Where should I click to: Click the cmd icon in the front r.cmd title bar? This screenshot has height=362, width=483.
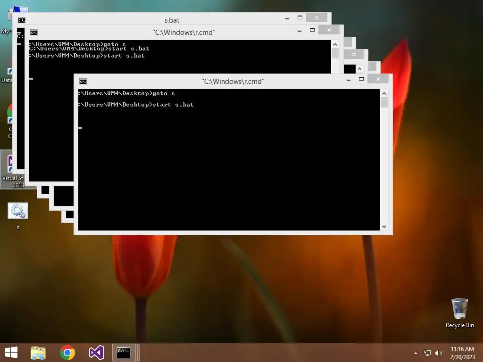pos(83,81)
